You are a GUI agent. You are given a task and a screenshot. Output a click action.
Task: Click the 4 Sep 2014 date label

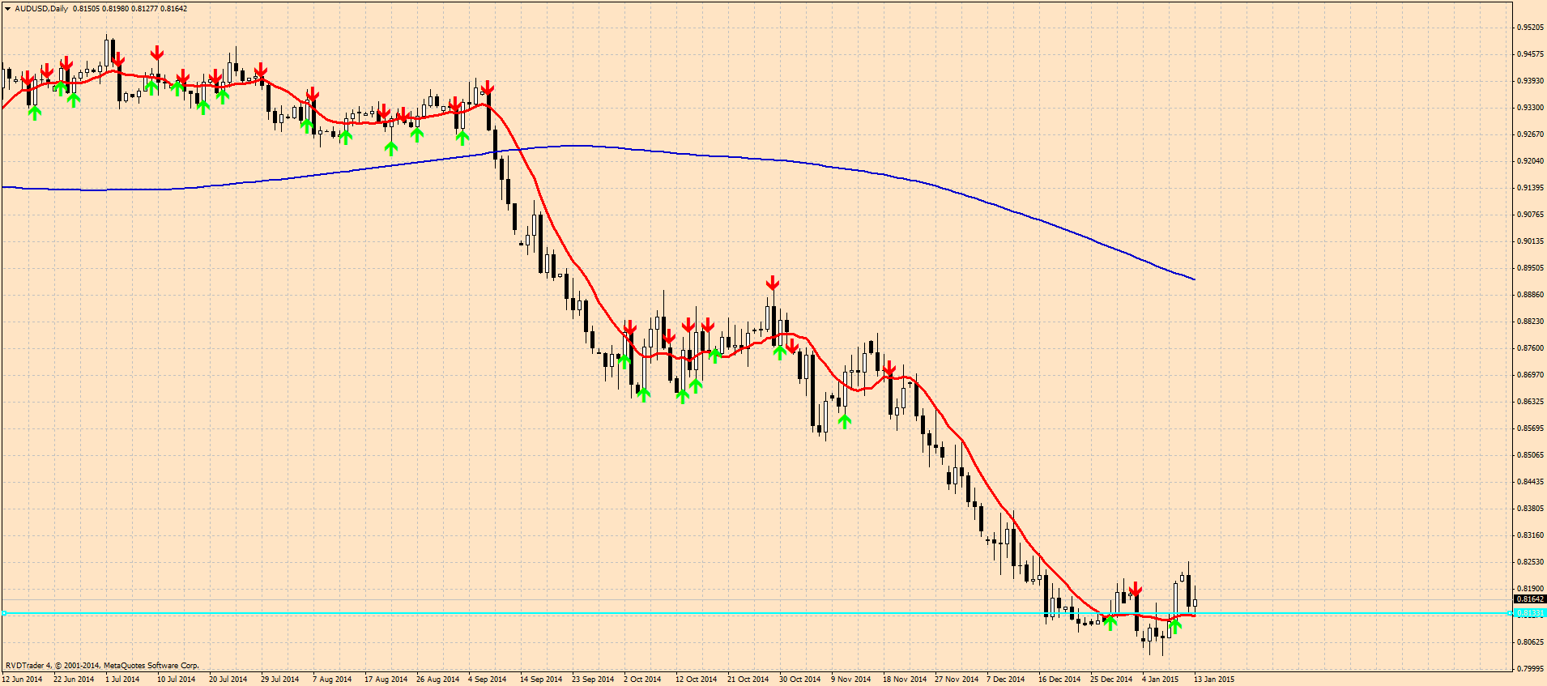(488, 680)
